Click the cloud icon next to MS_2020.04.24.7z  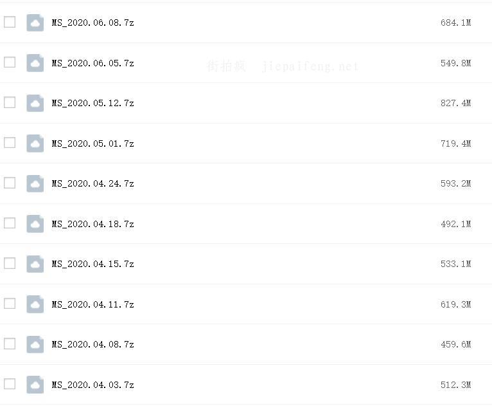pos(35,183)
